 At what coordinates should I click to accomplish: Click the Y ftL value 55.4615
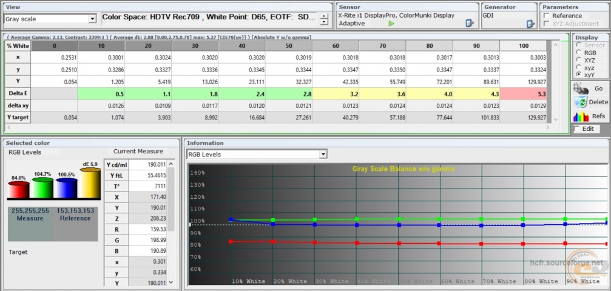[x=148, y=175]
